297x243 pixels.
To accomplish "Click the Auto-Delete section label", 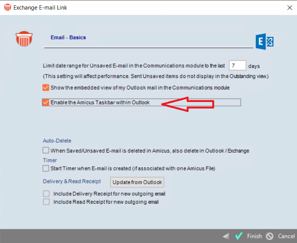I will tap(57, 141).
